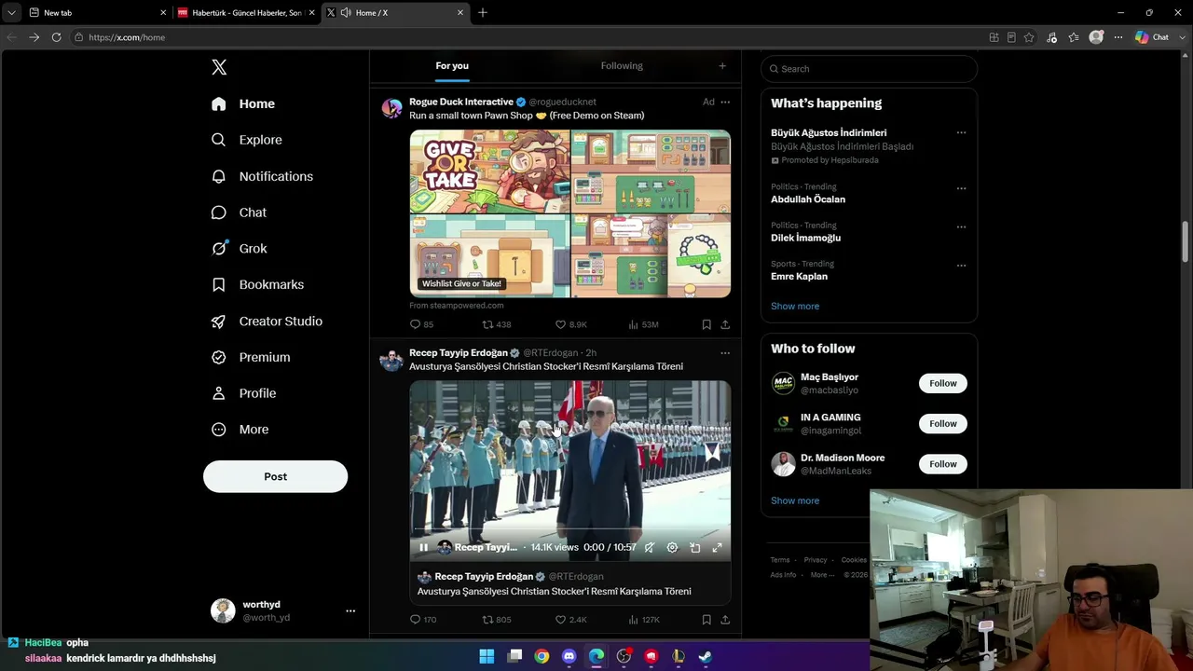Click the Post button
The width and height of the screenshot is (1193, 671).
coord(275,476)
